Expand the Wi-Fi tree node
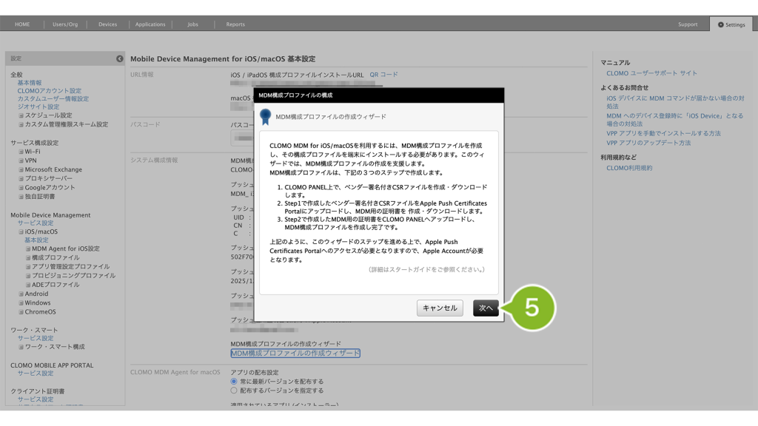 pyautogui.click(x=21, y=152)
